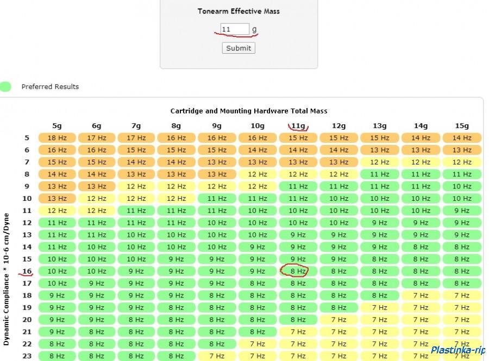Select the row 16 compliance label
Viewport: 489px width, 361px height.
(x=27, y=271)
